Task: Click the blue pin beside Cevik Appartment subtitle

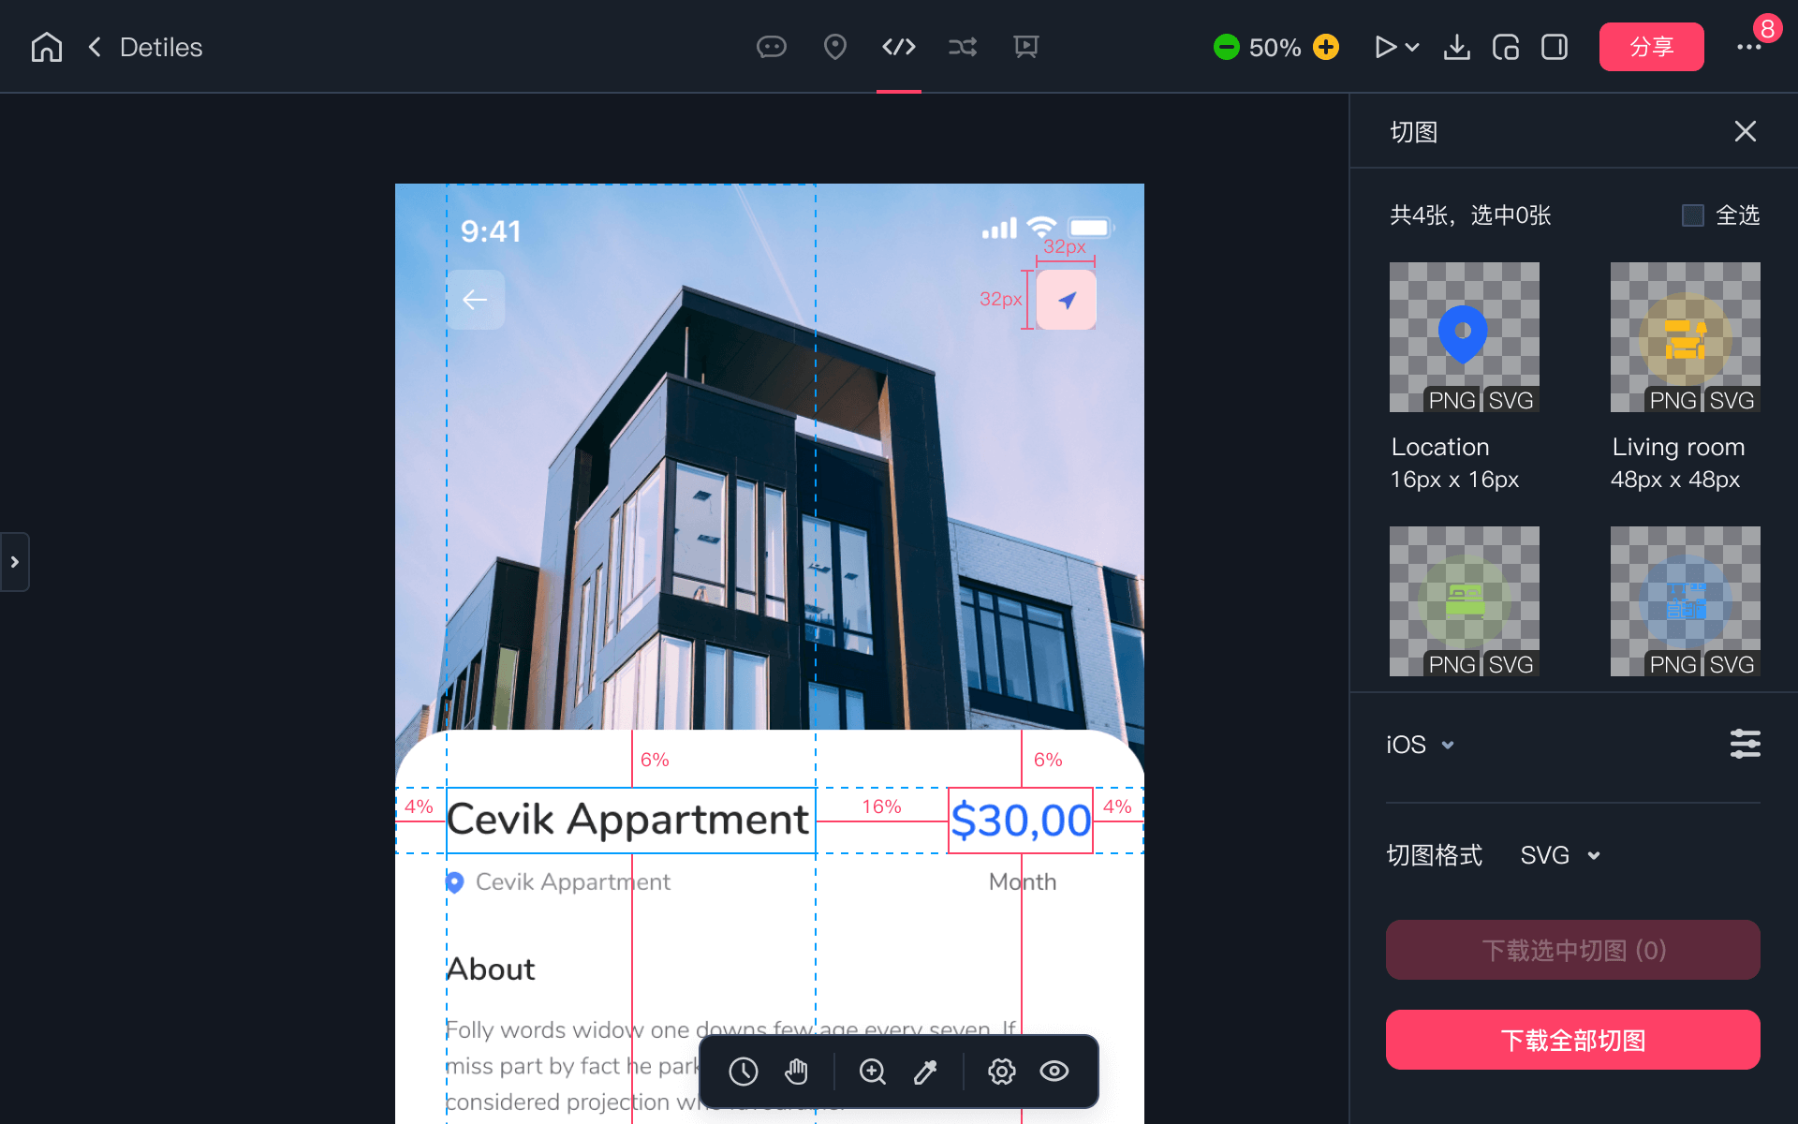Action: point(455,882)
